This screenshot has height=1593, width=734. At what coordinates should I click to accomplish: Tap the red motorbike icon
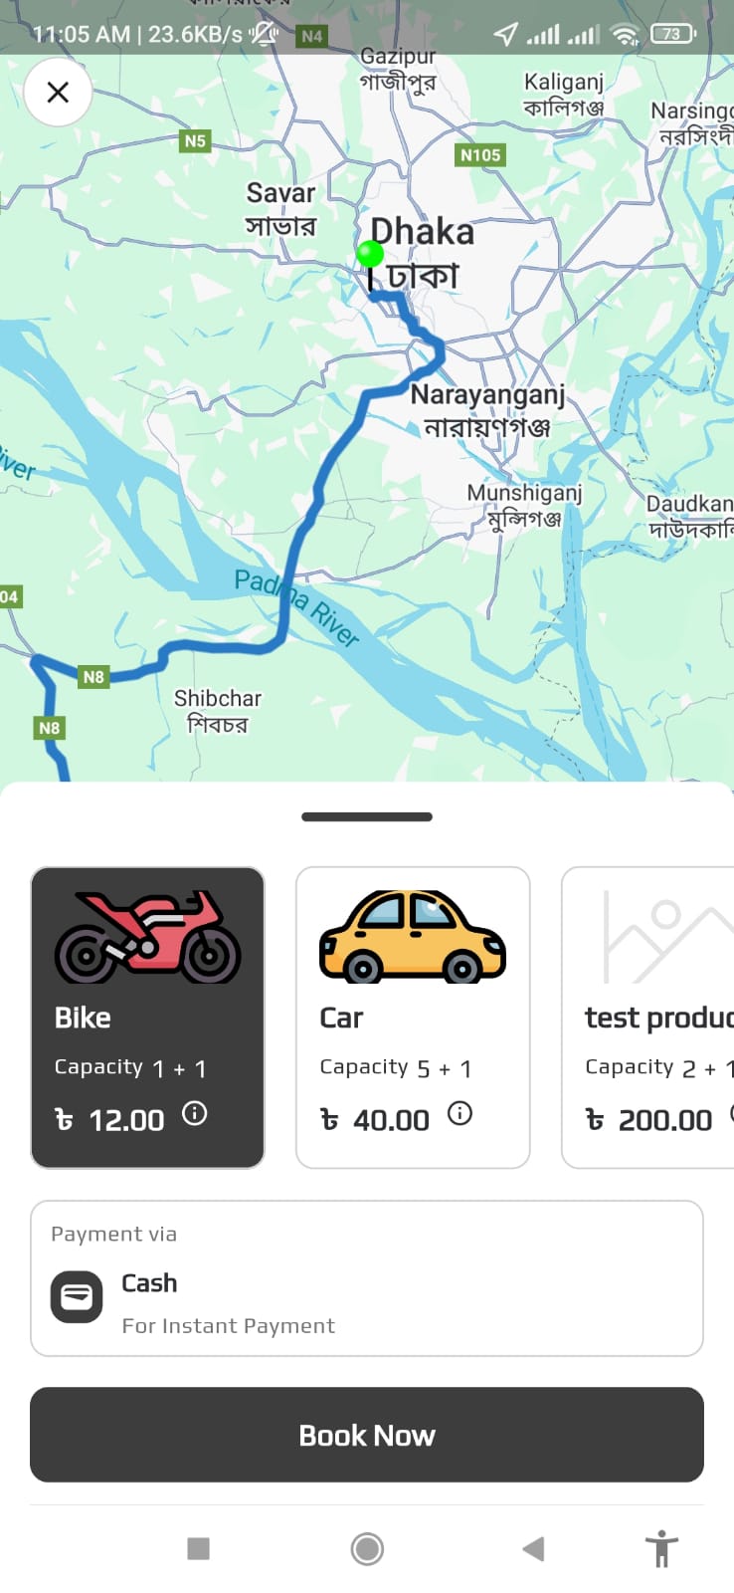pos(147,937)
